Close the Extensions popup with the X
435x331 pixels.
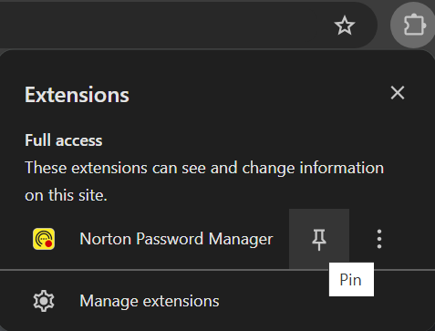(x=398, y=93)
